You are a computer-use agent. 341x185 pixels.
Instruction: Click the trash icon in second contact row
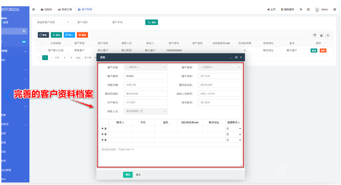(106, 134)
